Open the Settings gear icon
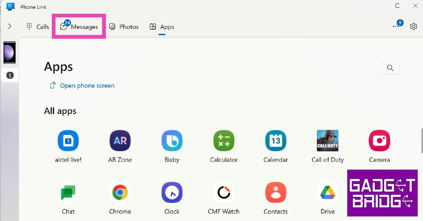The height and width of the screenshot is (221, 423). [413, 27]
